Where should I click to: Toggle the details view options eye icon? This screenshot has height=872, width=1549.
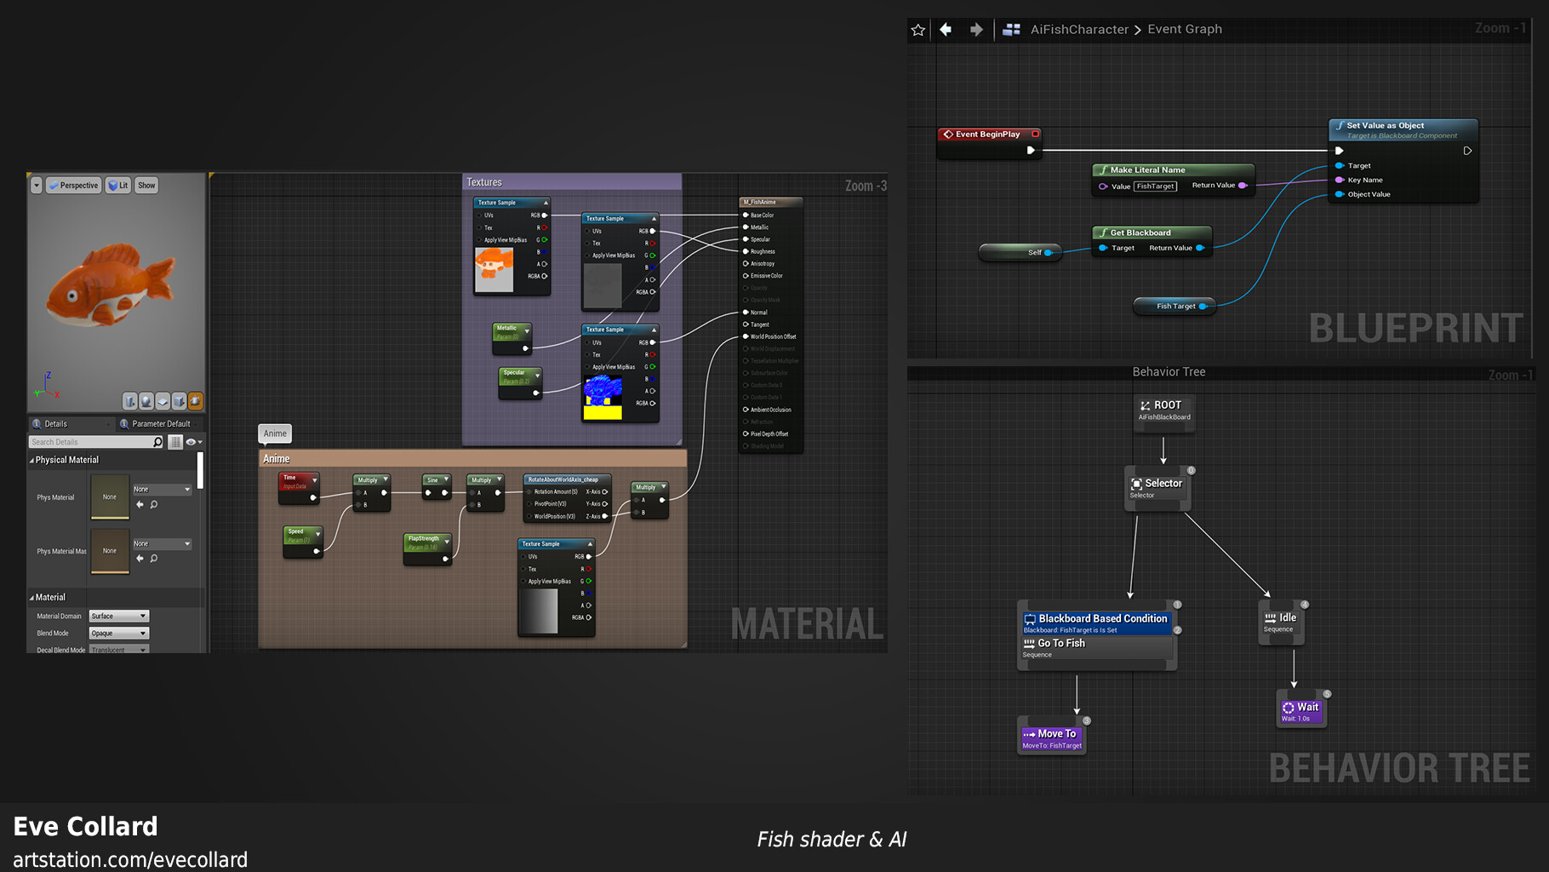pos(192,442)
